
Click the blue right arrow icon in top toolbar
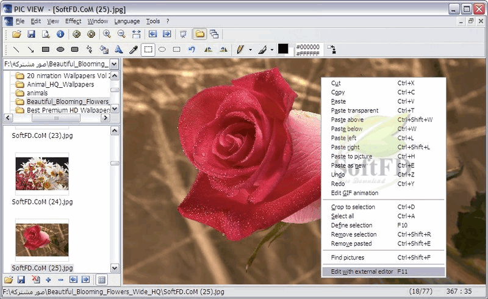[x=167, y=34]
